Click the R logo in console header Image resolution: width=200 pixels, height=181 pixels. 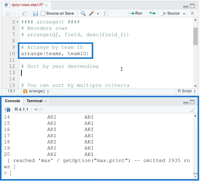pos(7,109)
